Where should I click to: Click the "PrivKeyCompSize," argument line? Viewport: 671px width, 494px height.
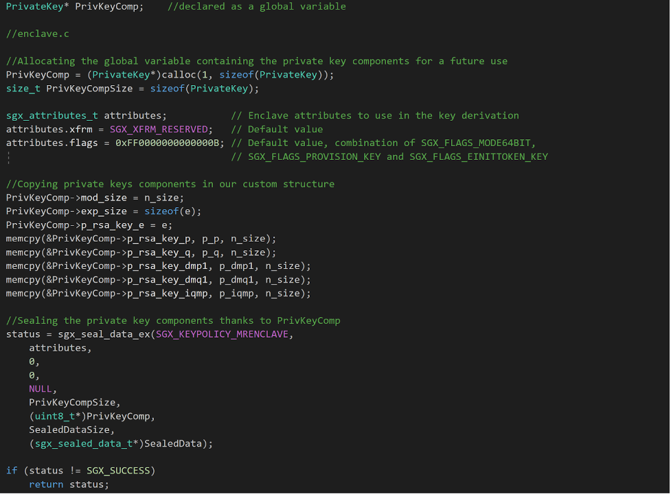click(75, 403)
